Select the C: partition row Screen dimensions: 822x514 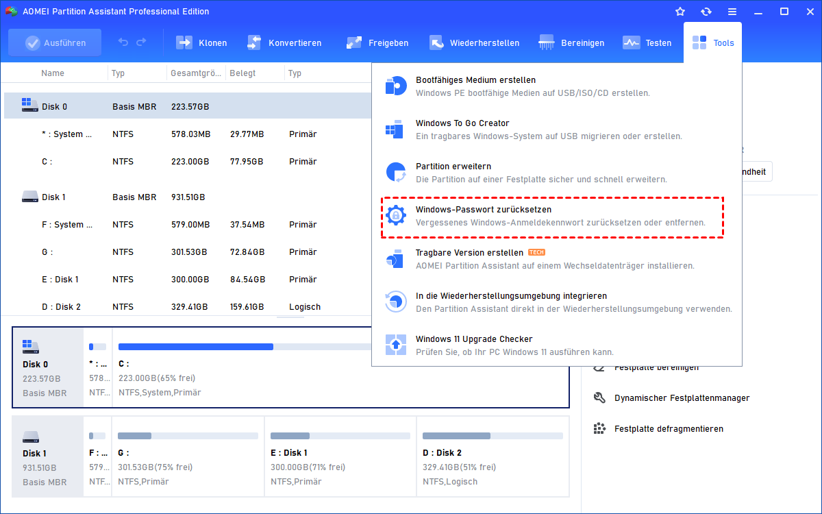(x=188, y=161)
